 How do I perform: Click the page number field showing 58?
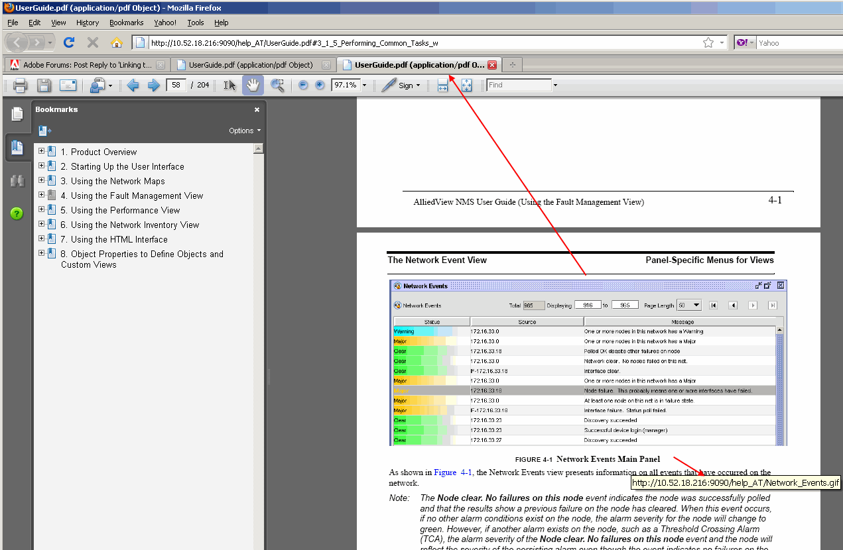point(176,85)
